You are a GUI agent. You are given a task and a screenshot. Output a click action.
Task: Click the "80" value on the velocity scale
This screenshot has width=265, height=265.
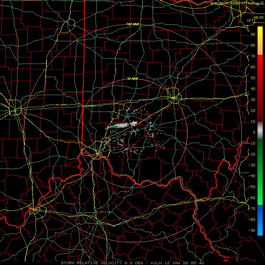(x=253, y=45)
